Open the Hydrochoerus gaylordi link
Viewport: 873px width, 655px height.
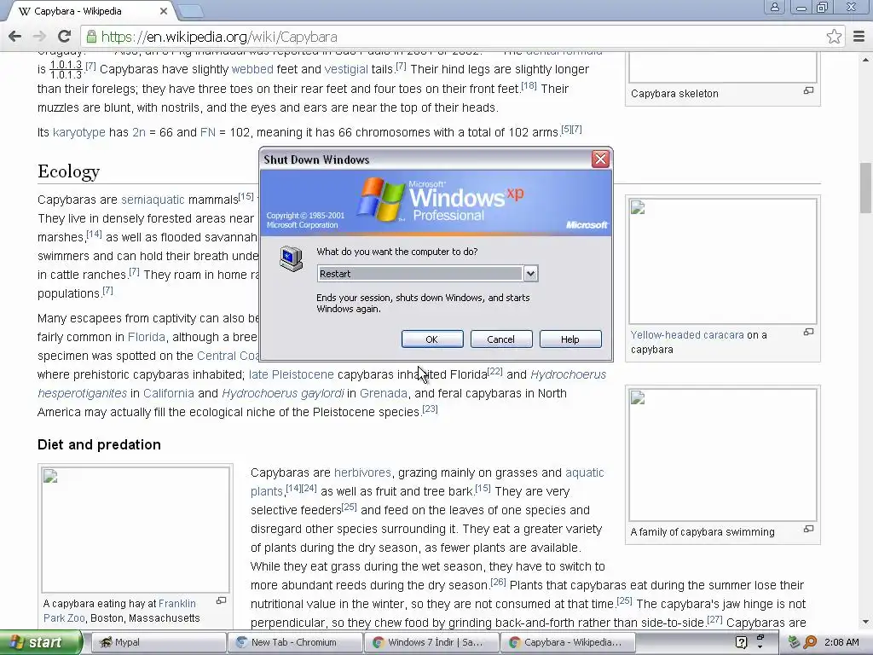point(283,393)
